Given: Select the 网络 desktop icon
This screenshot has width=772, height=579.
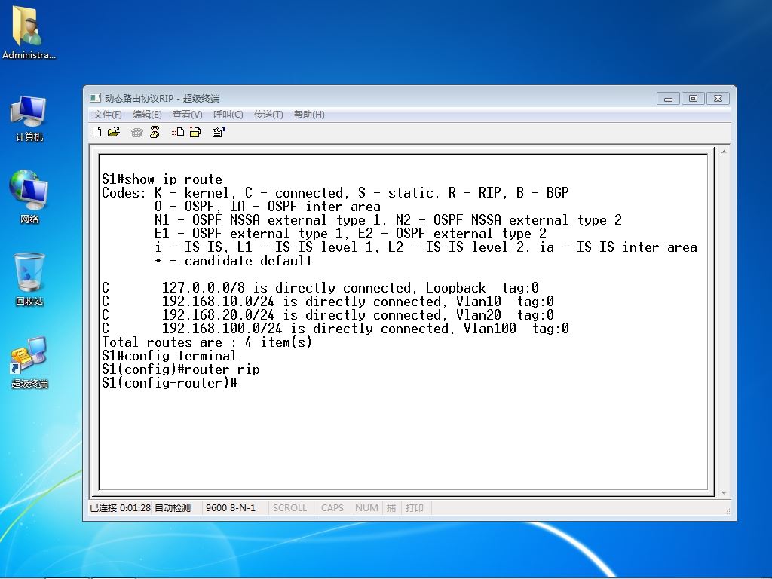Looking at the screenshot, I should 29,197.
